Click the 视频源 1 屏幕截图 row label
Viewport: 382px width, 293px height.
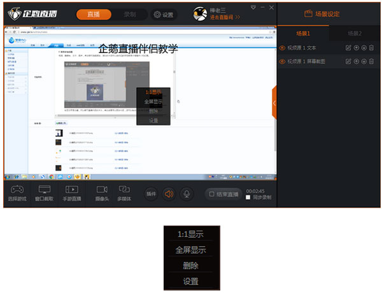(306, 62)
